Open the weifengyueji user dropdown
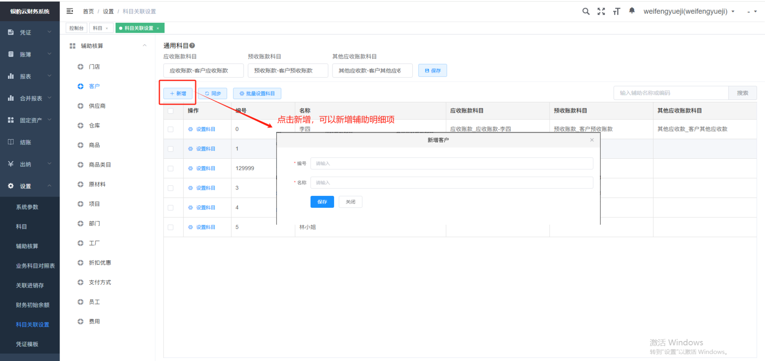 689,11
